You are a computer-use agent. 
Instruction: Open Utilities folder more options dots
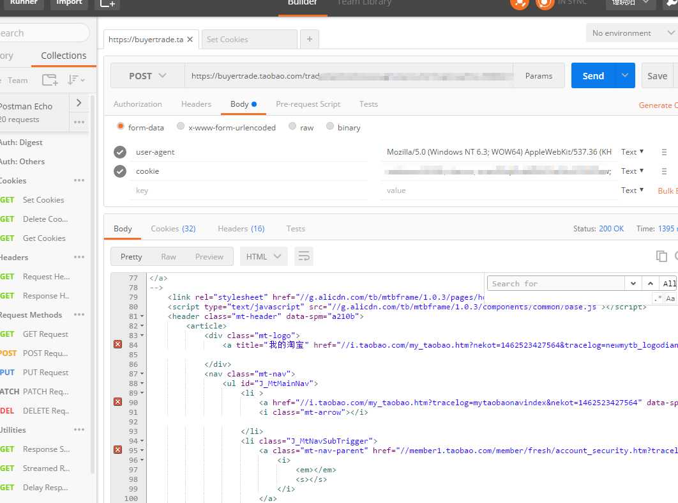[x=79, y=430]
